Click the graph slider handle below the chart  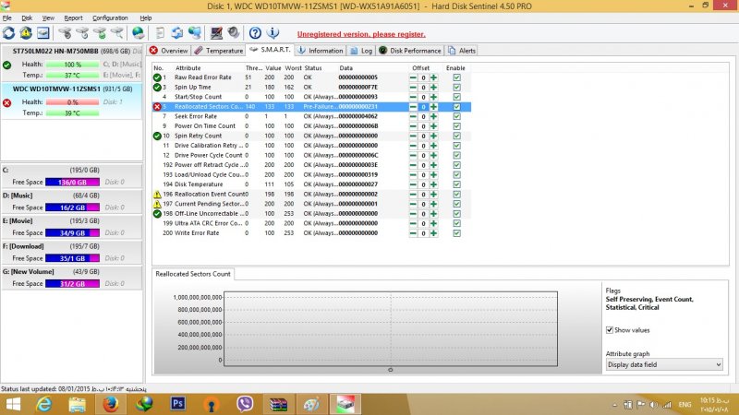coord(390,370)
